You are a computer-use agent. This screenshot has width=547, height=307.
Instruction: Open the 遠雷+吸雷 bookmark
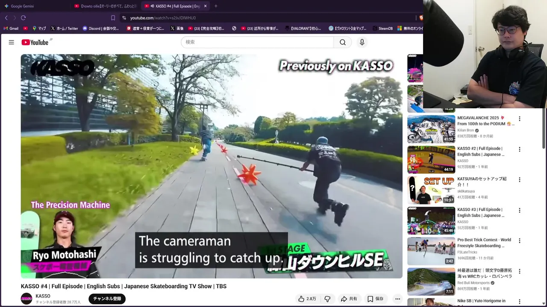[145, 29]
